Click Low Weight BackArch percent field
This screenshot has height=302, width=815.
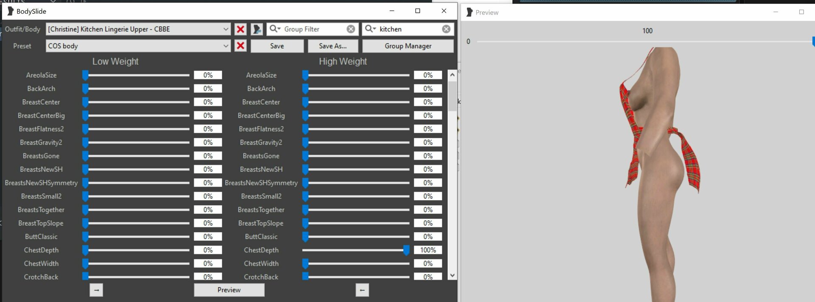pos(208,89)
